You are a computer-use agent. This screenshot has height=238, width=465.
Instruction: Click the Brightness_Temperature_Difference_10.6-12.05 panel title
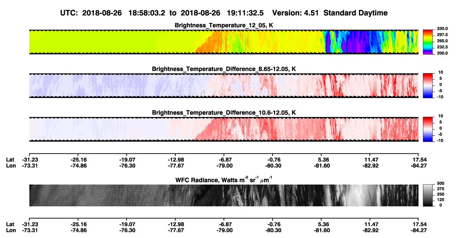click(x=224, y=113)
